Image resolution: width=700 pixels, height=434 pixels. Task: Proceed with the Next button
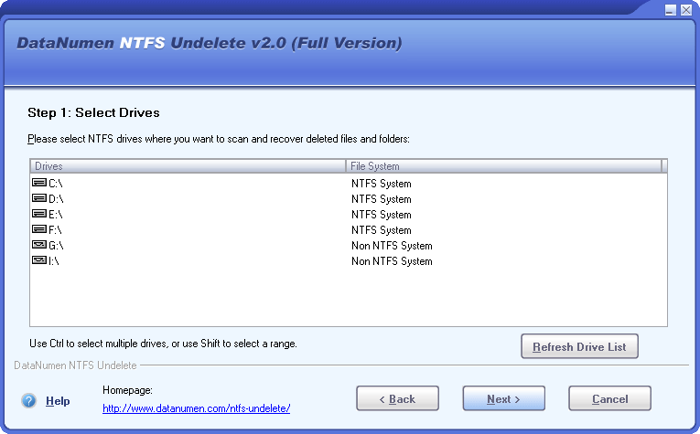point(503,398)
